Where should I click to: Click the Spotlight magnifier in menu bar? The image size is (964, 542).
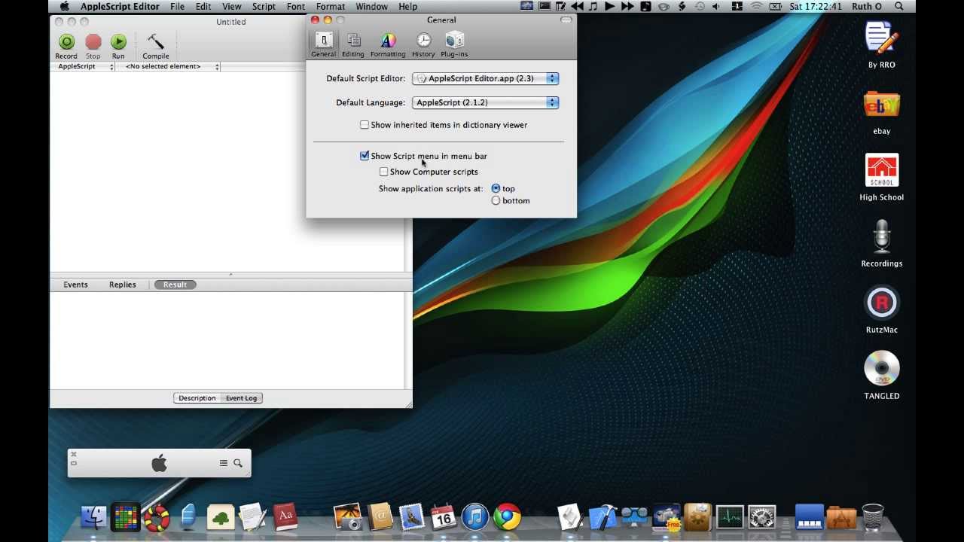[899, 7]
